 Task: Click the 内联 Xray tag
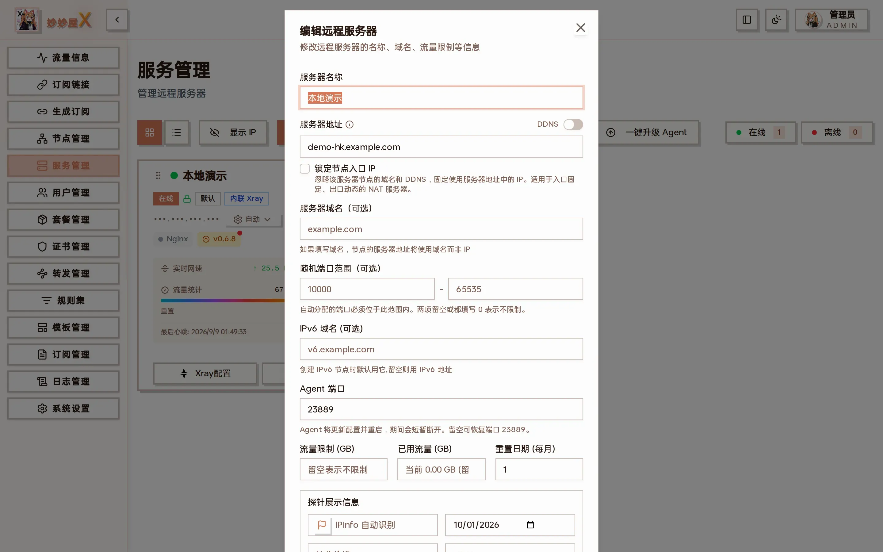point(246,199)
